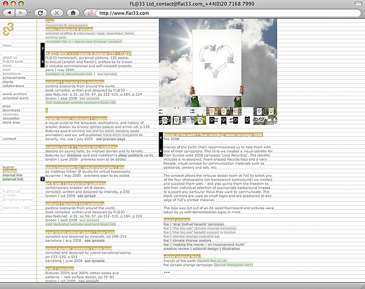This screenshot has height=289, width=365.
Task: Click 'see preview page' under graphic design, referenced
Action: 111,139
